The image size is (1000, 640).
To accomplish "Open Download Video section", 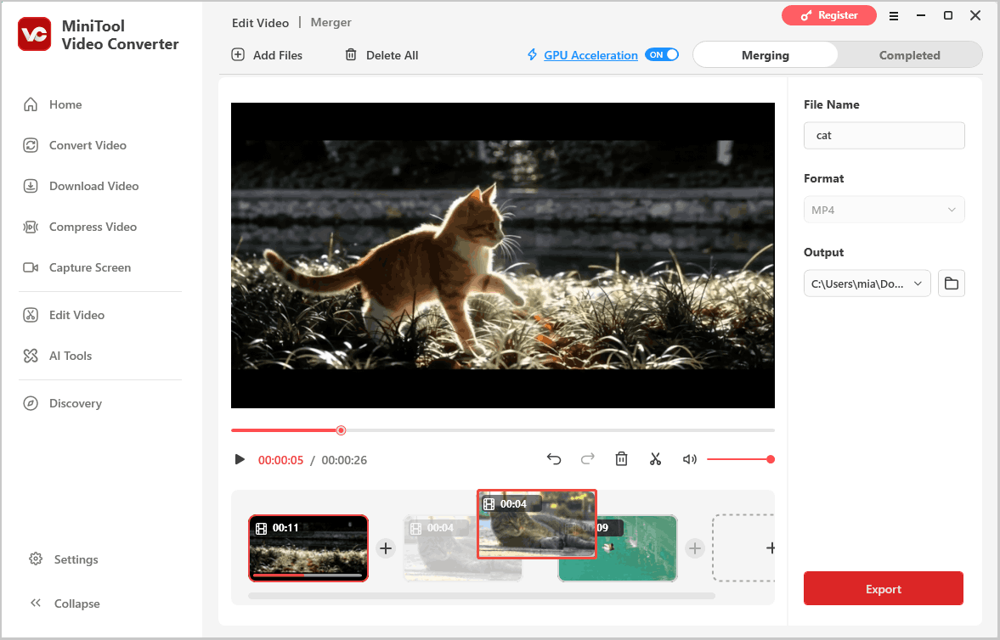I will pos(81,186).
